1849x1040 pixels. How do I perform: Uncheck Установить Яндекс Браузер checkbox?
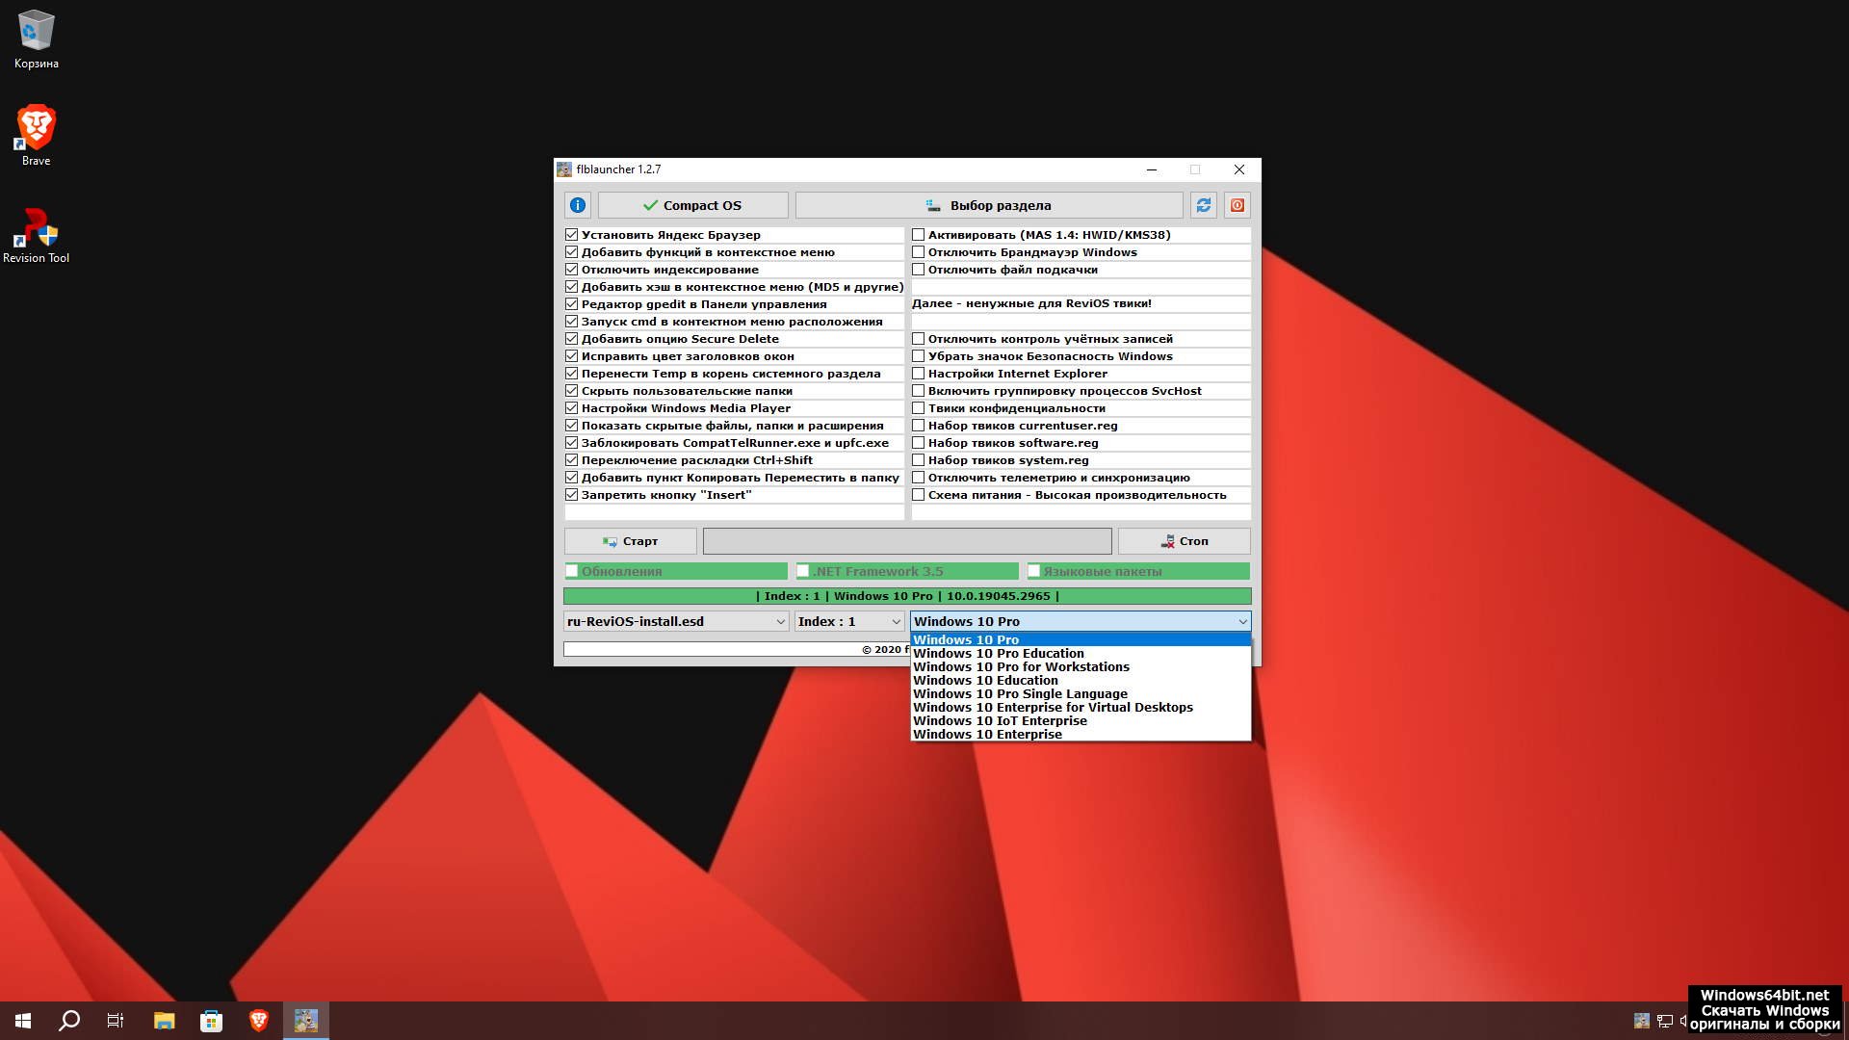pyautogui.click(x=572, y=235)
